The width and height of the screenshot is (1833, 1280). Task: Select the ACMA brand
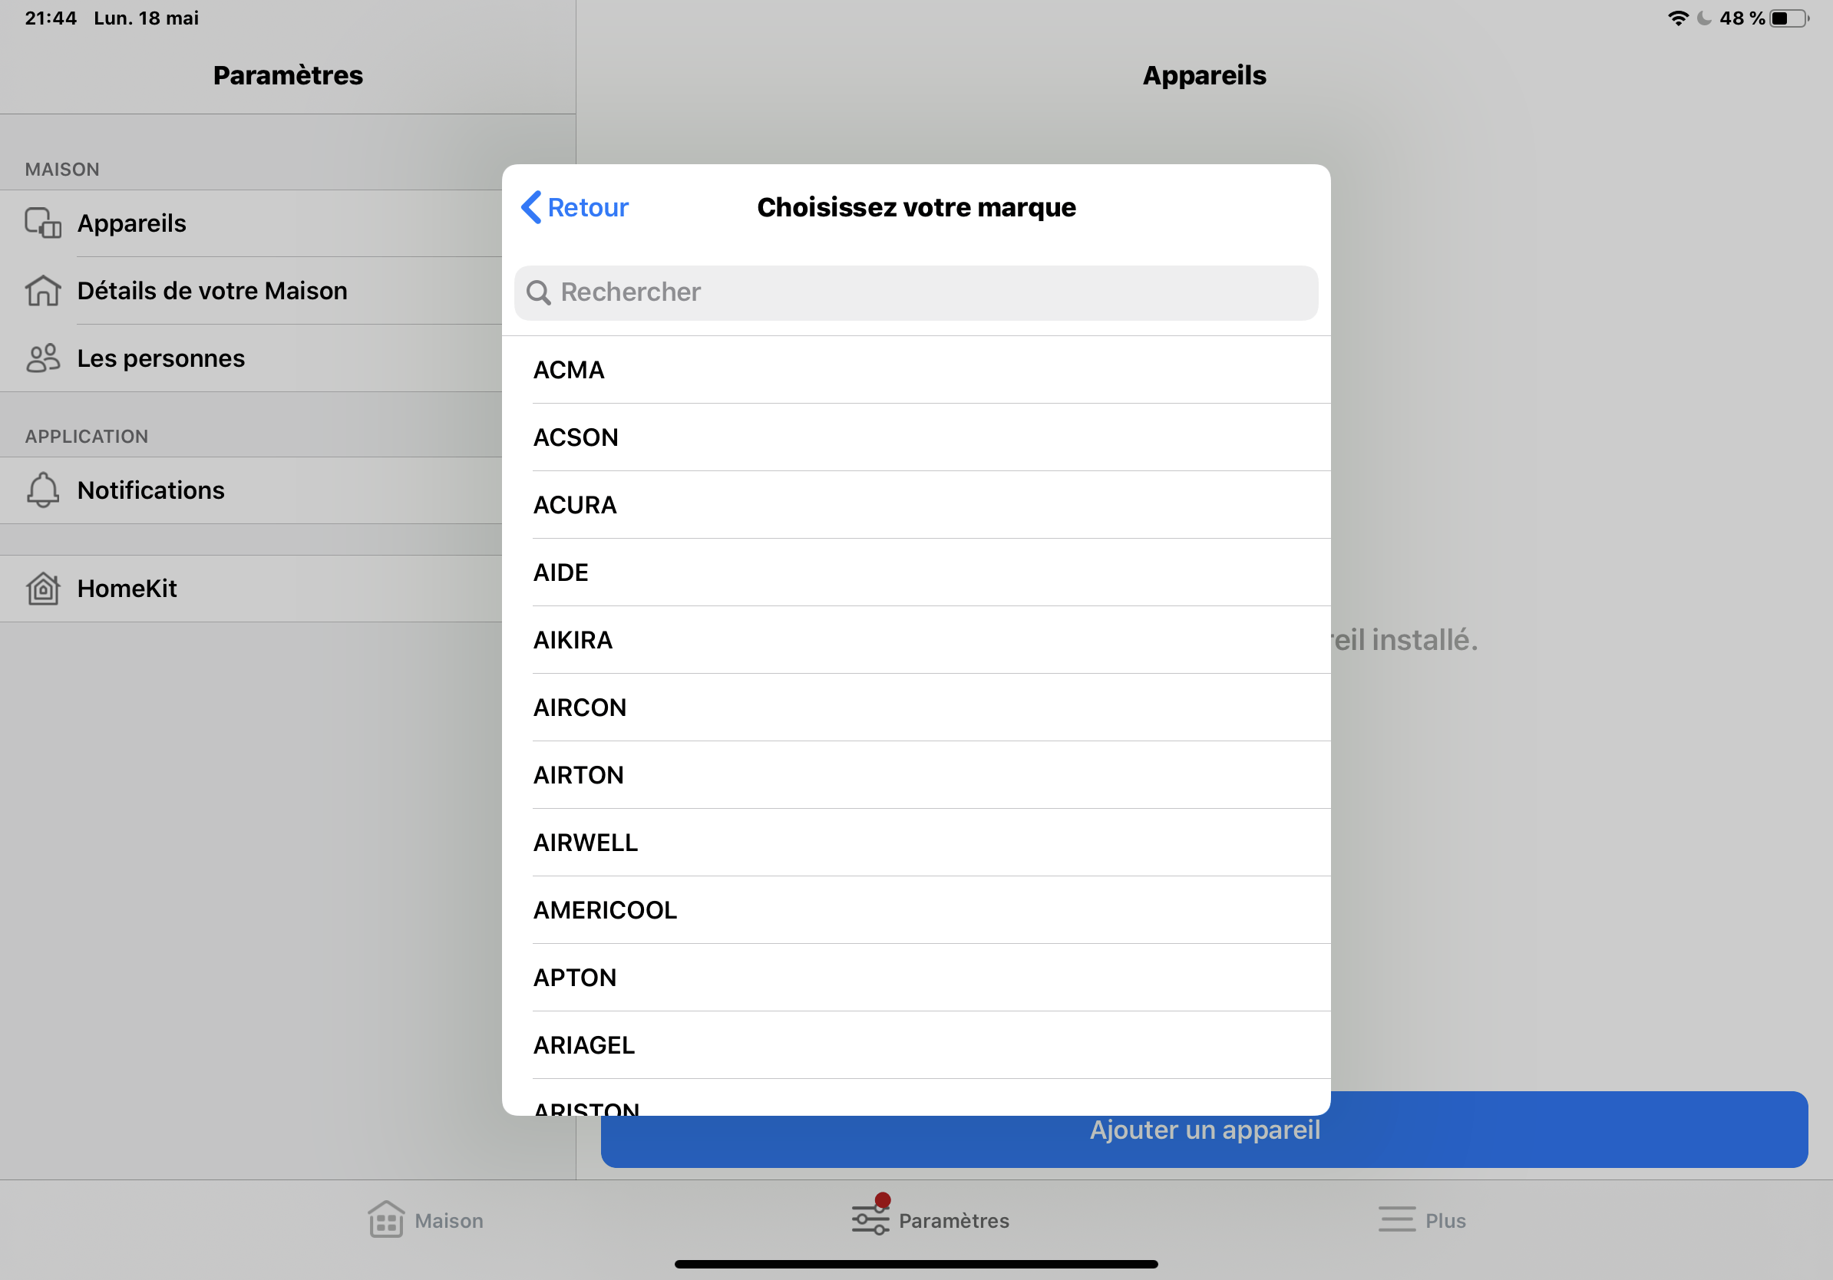[916, 371]
